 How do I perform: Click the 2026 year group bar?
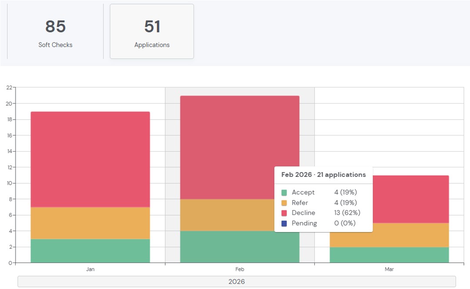237,282
